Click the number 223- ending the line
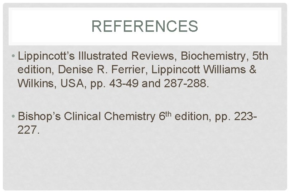 pyautogui.click(x=246, y=117)
